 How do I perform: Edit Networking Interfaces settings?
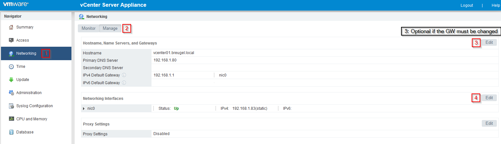coord(489,98)
